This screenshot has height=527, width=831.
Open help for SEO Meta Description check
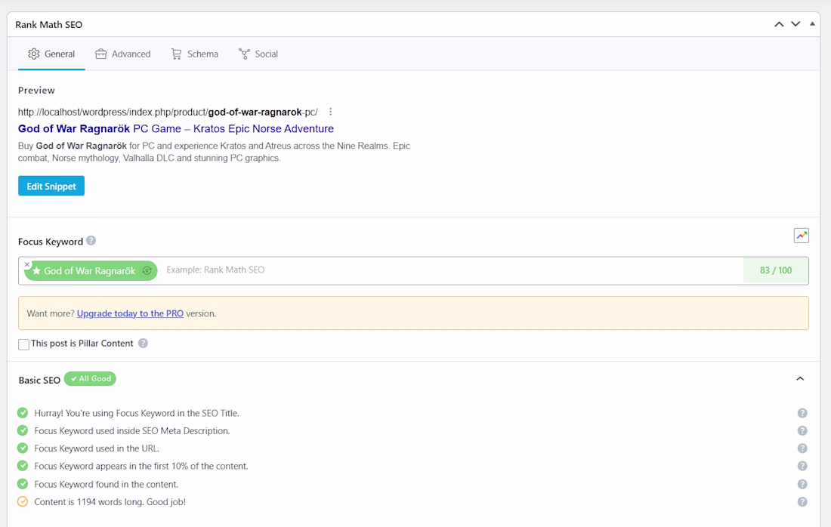pos(802,430)
